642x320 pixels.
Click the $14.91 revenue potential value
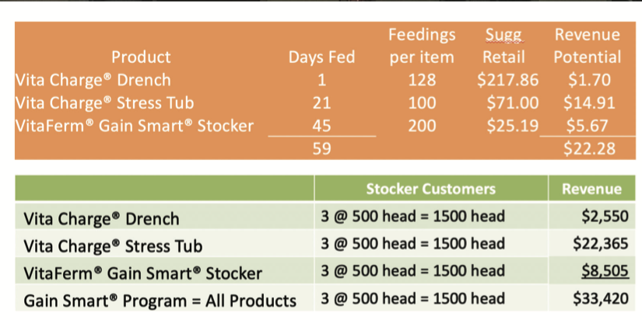tap(589, 103)
